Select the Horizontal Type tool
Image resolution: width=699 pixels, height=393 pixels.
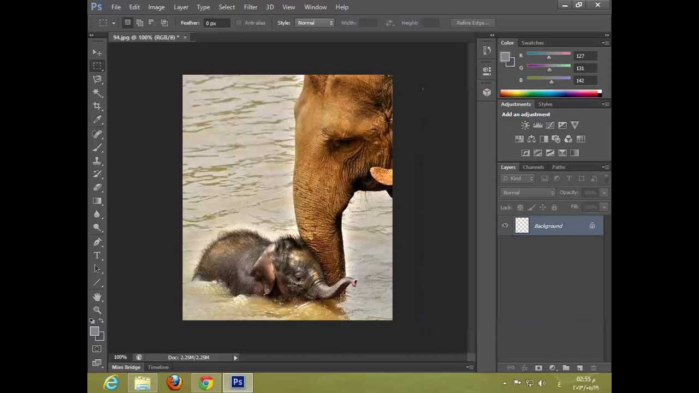pos(97,255)
